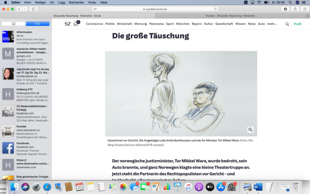This screenshot has height=194, width=310.
Task: Toggle the Safari sidebar button
Action: tap(33, 9)
